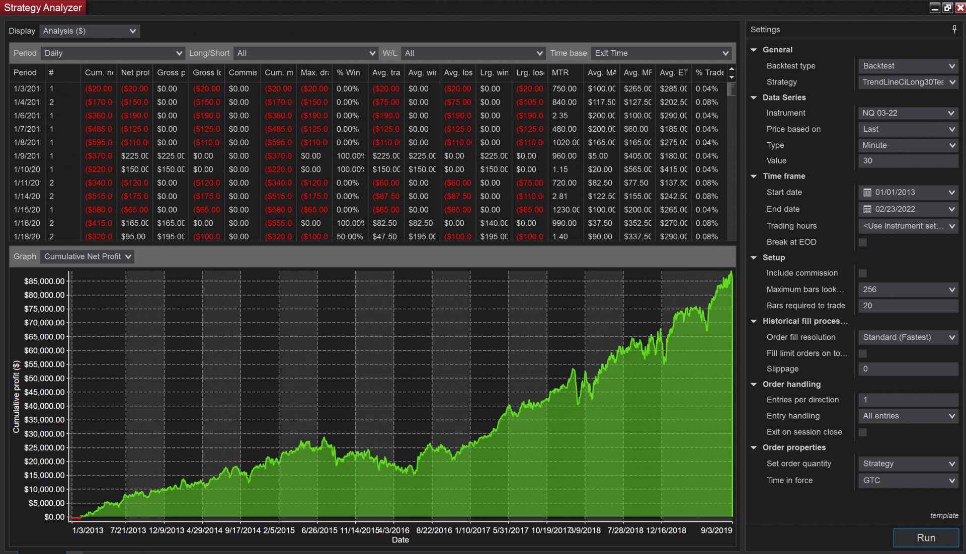Open End date calendar picker

coord(867,209)
